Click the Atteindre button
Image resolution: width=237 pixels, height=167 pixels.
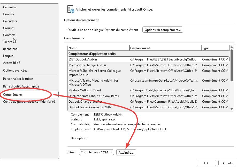pos(126,152)
